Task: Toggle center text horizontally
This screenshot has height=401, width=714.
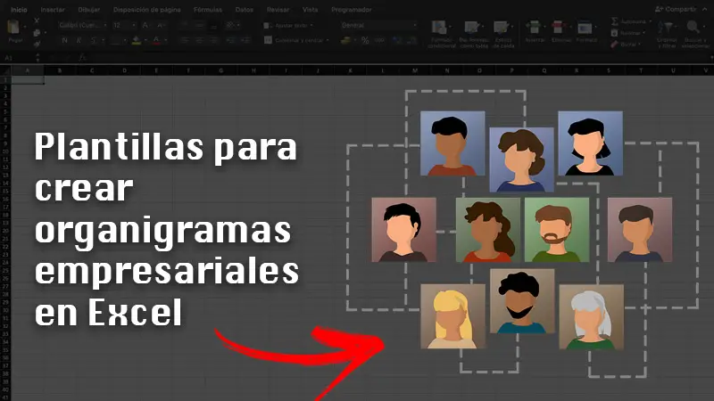Action: coord(199,40)
